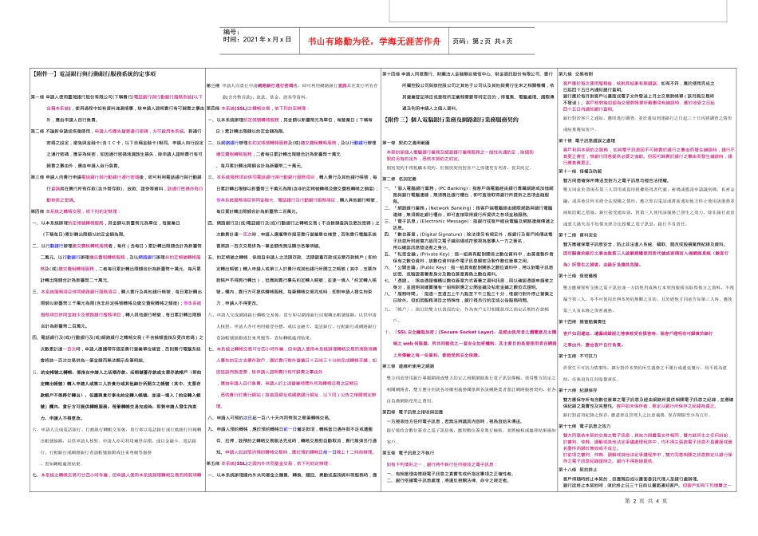Click the clause heading '第一條 契約之適用範圍'
This screenshot has width=758, height=536.
(x=406, y=143)
